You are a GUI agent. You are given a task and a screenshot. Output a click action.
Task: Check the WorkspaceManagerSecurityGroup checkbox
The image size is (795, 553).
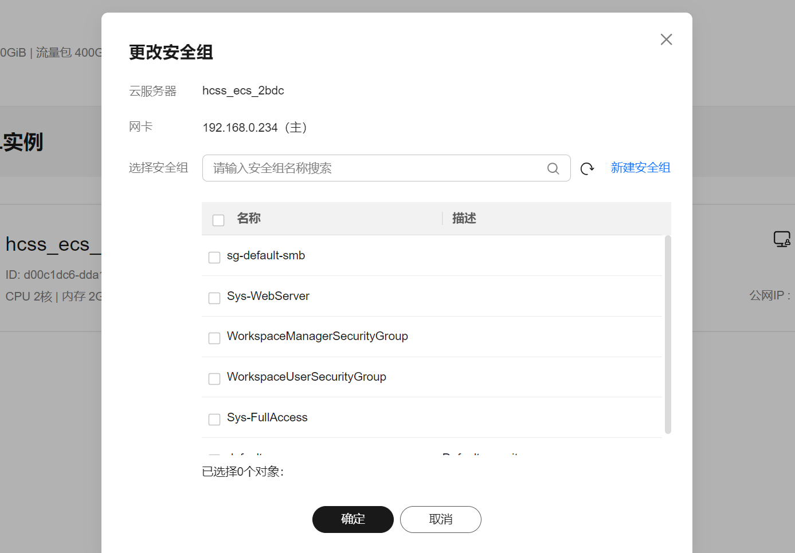click(214, 338)
